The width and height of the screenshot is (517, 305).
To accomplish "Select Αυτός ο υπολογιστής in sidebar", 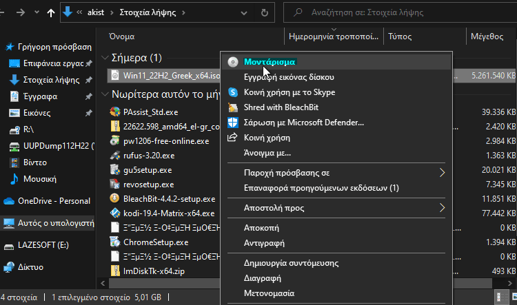I will pos(56,223).
